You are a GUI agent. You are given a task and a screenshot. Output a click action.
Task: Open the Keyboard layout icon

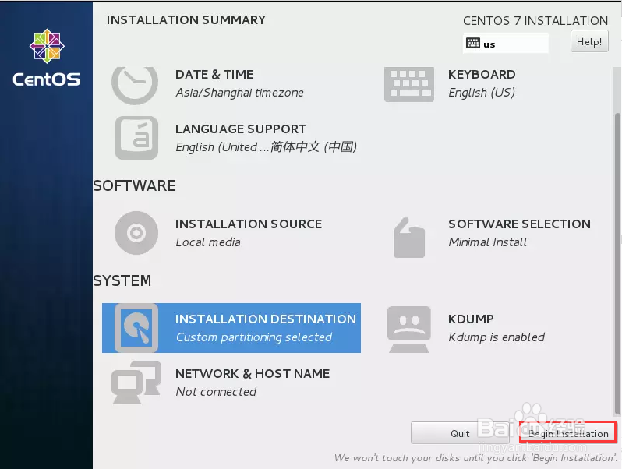pyautogui.click(x=408, y=84)
